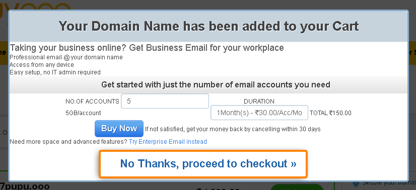
Task: Click the Get started with email accounts banner
Action: pos(216,84)
